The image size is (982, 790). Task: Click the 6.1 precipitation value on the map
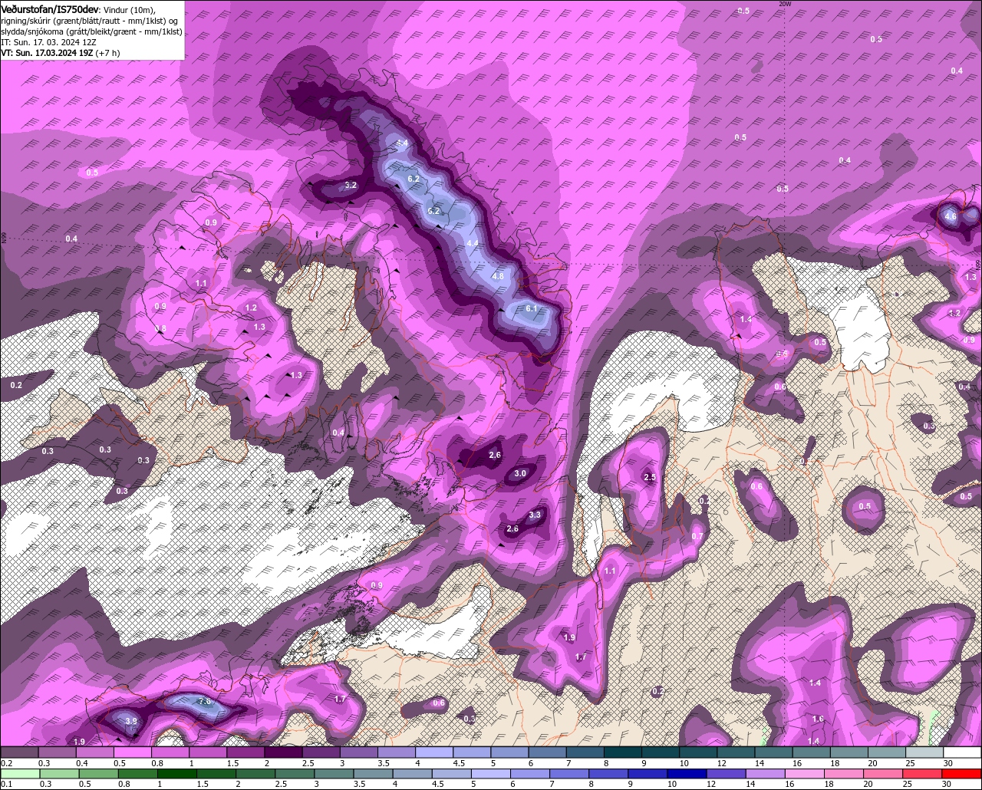(532, 308)
